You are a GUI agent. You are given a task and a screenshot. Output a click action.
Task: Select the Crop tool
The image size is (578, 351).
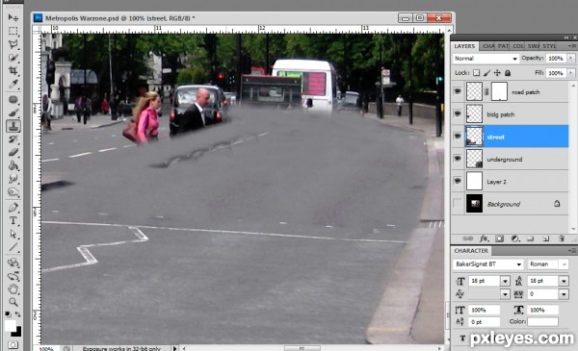click(x=13, y=70)
